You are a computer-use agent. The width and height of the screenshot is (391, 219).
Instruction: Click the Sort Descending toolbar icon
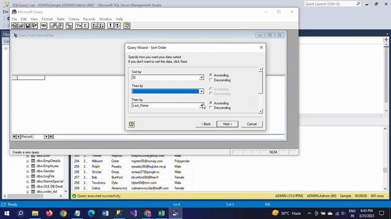[101, 26]
